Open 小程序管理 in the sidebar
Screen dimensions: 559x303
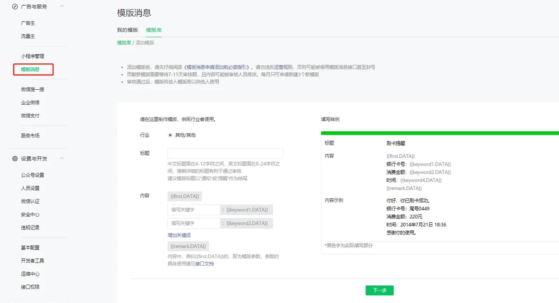point(32,56)
